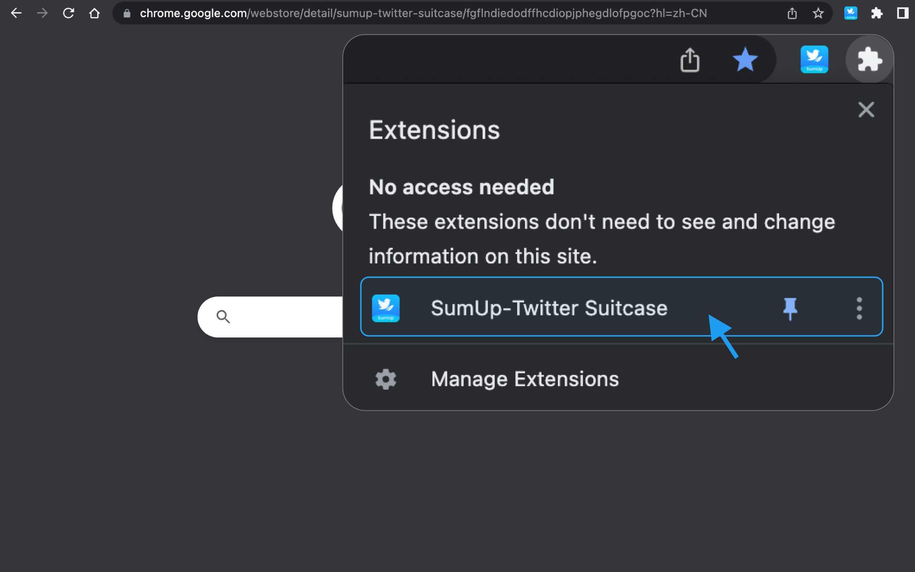Screen dimensions: 915x572
Task: Close the Extensions popup
Action: click(866, 110)
